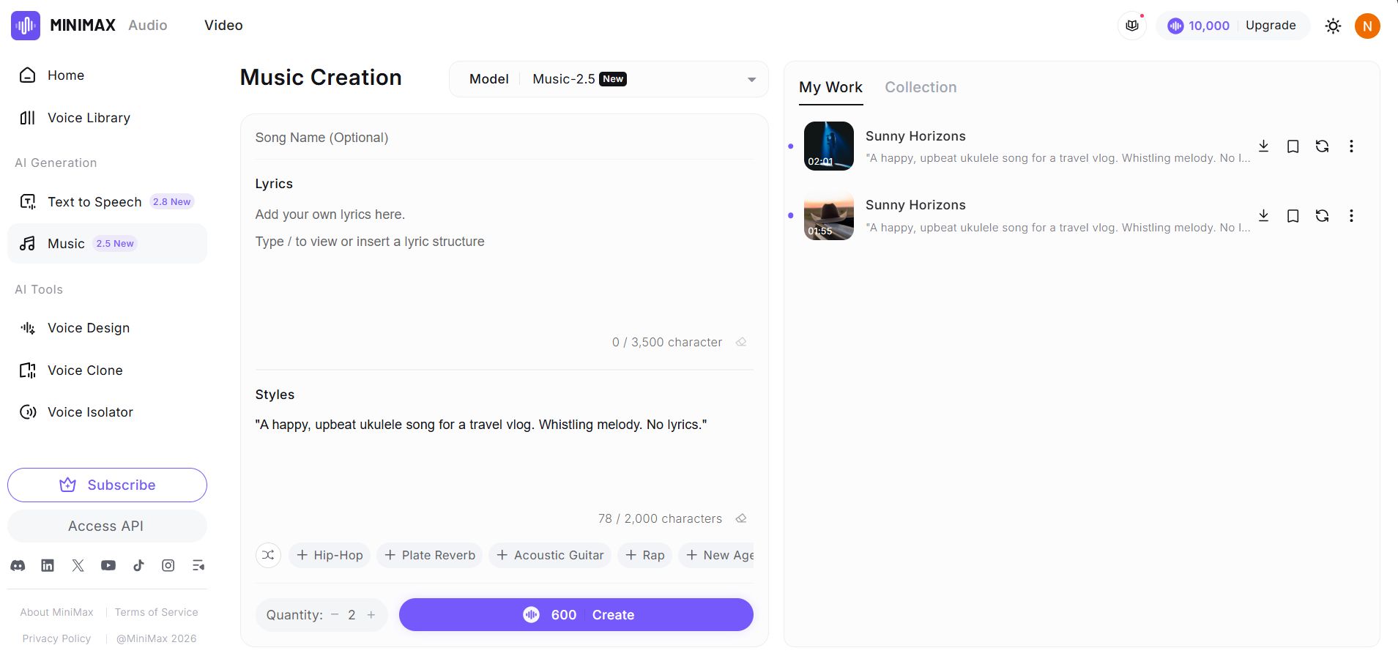
Task: Open the X (Twitter) social icon
Action: point(78,565)
